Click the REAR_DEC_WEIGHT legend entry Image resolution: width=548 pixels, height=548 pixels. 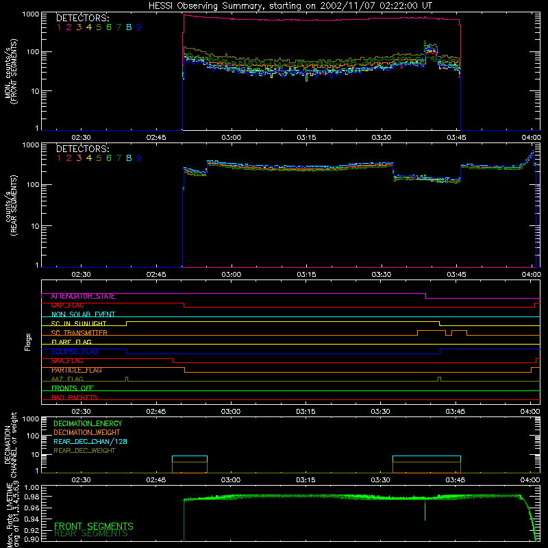pos(84,451)
